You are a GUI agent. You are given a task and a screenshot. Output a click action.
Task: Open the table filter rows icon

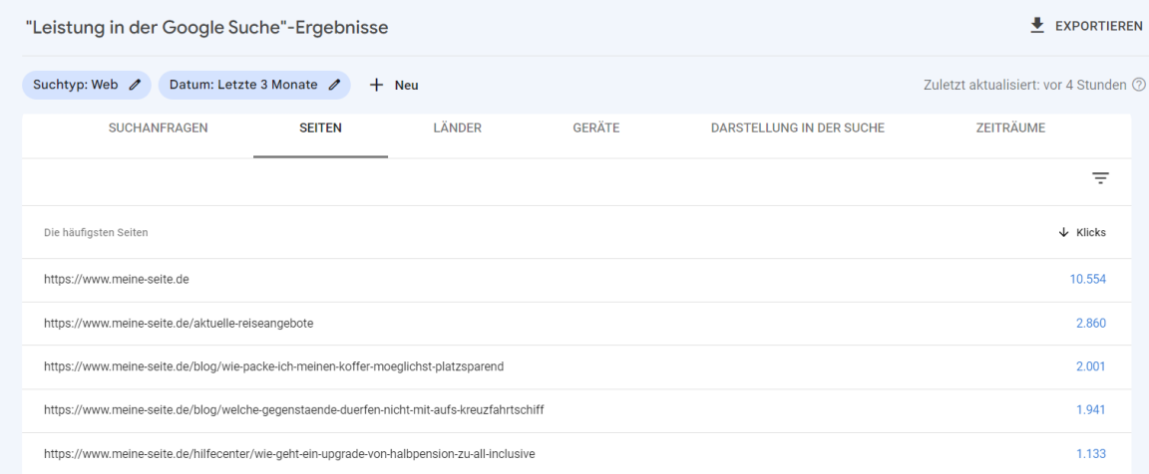pos(1100,178)
